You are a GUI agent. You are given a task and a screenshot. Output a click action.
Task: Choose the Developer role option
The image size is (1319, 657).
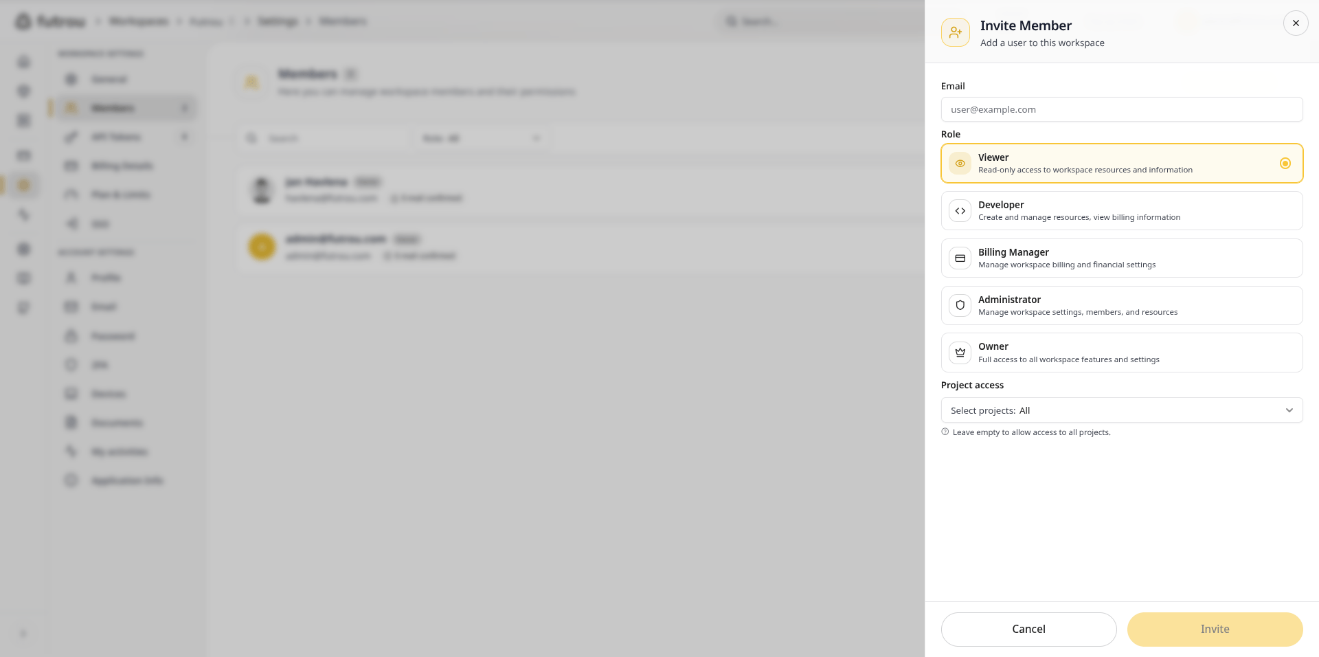[1122, 210]
